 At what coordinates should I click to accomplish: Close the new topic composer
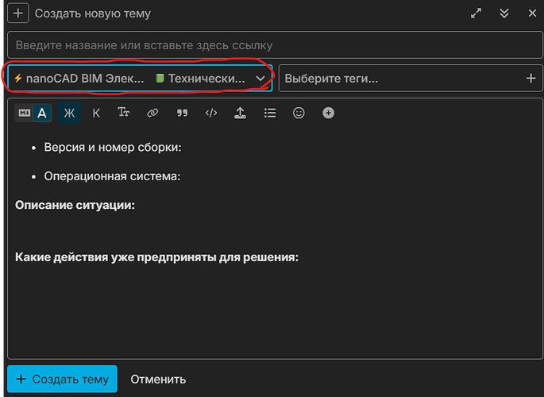(532, 13)
